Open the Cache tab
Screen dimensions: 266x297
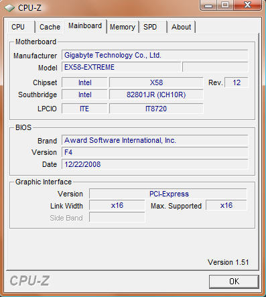(50, 27)
